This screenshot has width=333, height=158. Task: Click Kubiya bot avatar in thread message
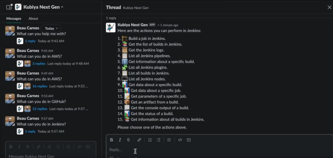click(111, 28)
